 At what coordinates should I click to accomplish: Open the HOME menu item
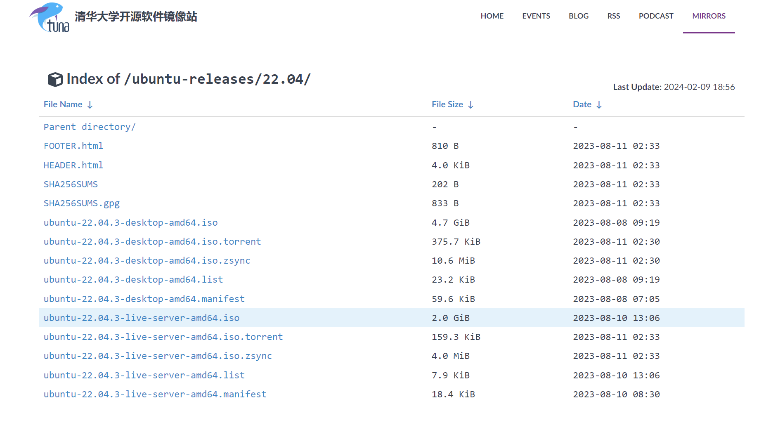[492, 16]
